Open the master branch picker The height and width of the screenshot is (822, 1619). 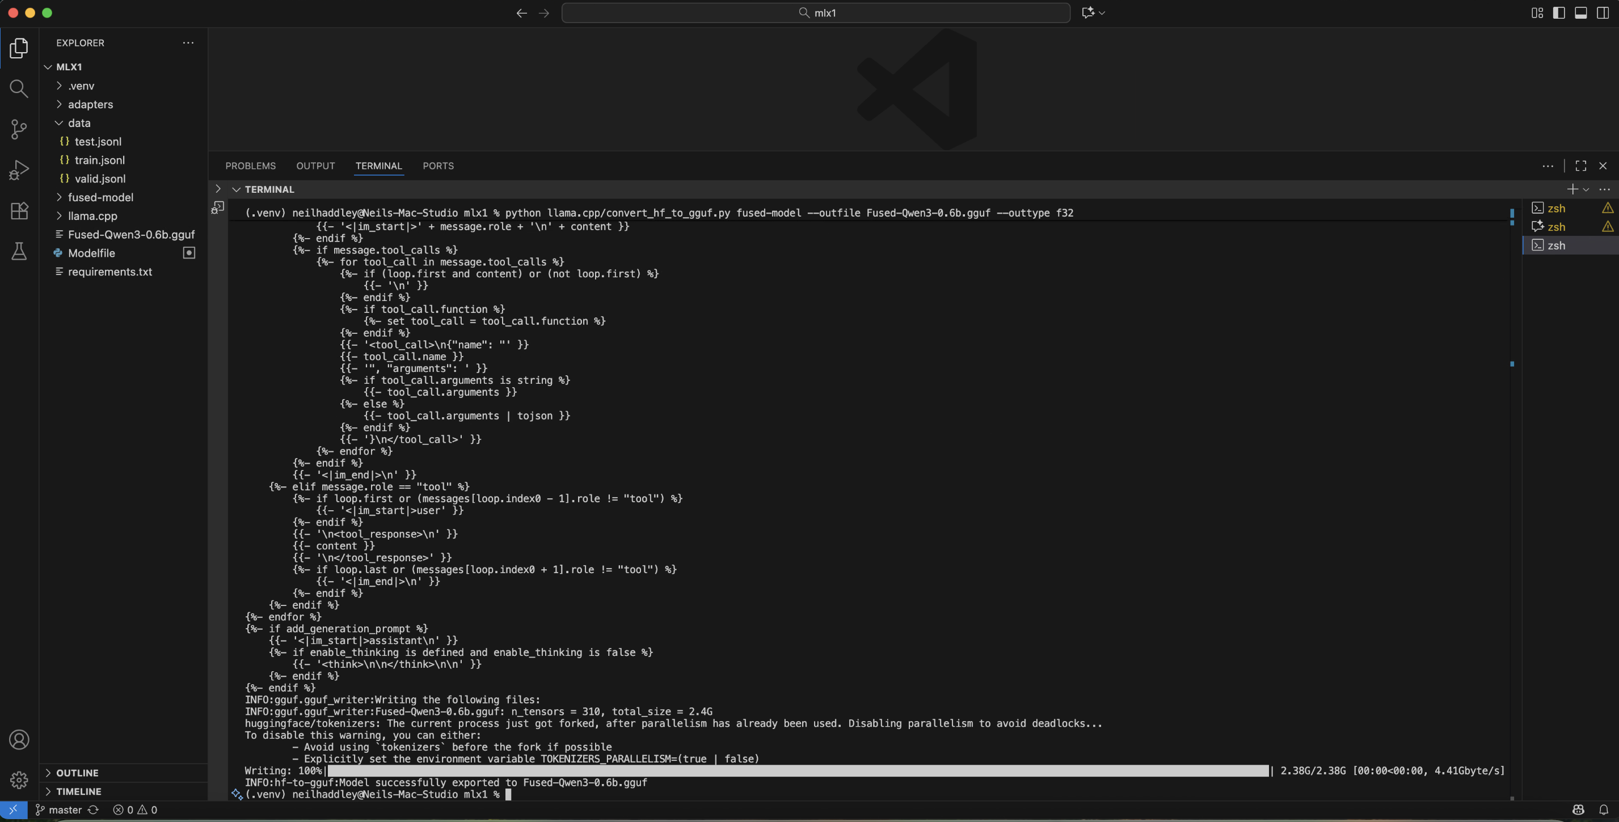60,810
